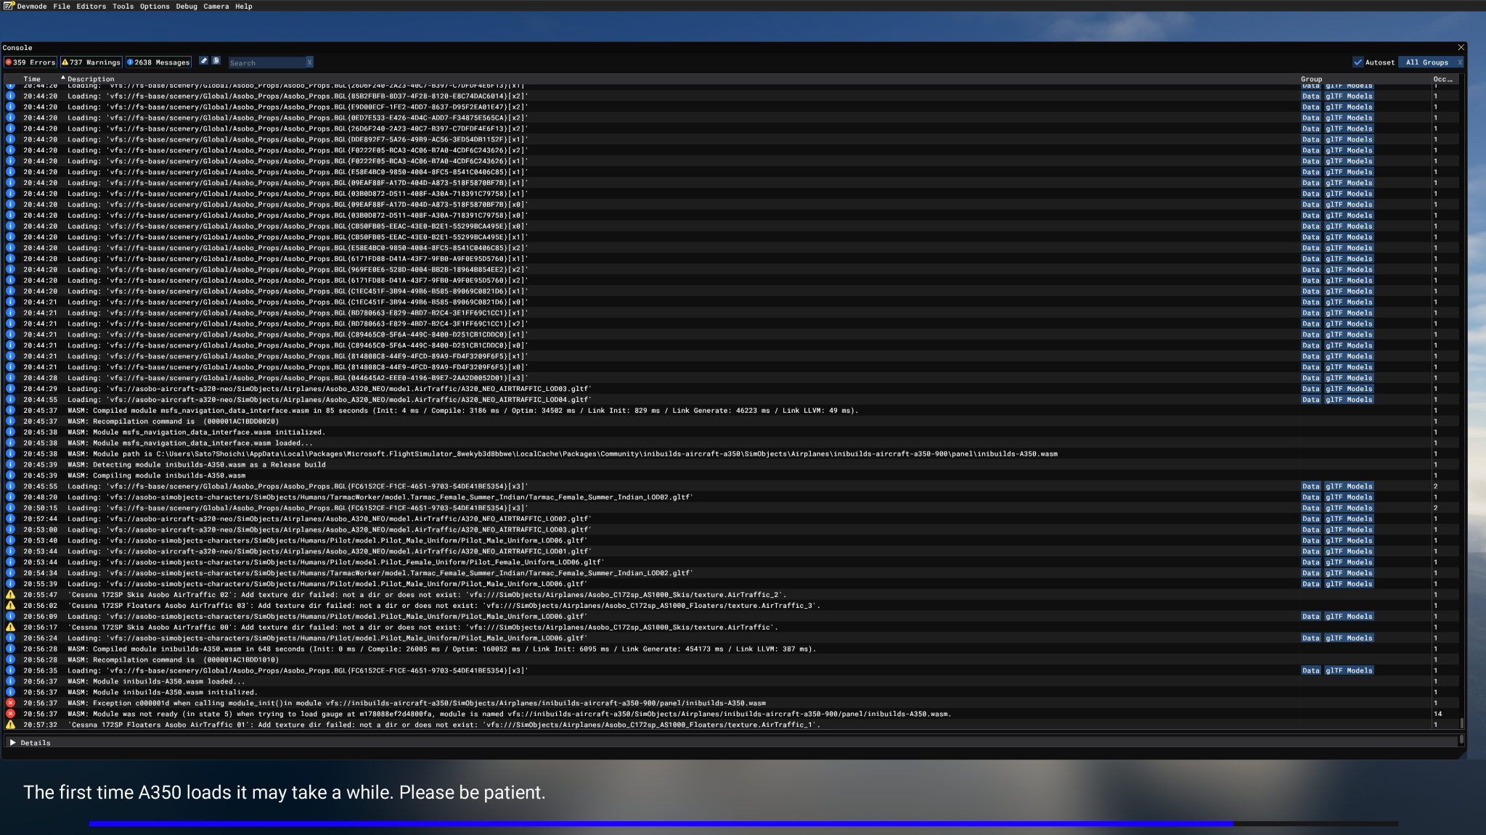Copy console contents with the clipboard icon

point(216,62)
